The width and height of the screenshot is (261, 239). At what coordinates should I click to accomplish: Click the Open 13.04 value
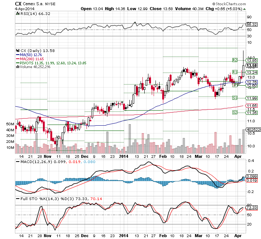click(x=92, y=9)
